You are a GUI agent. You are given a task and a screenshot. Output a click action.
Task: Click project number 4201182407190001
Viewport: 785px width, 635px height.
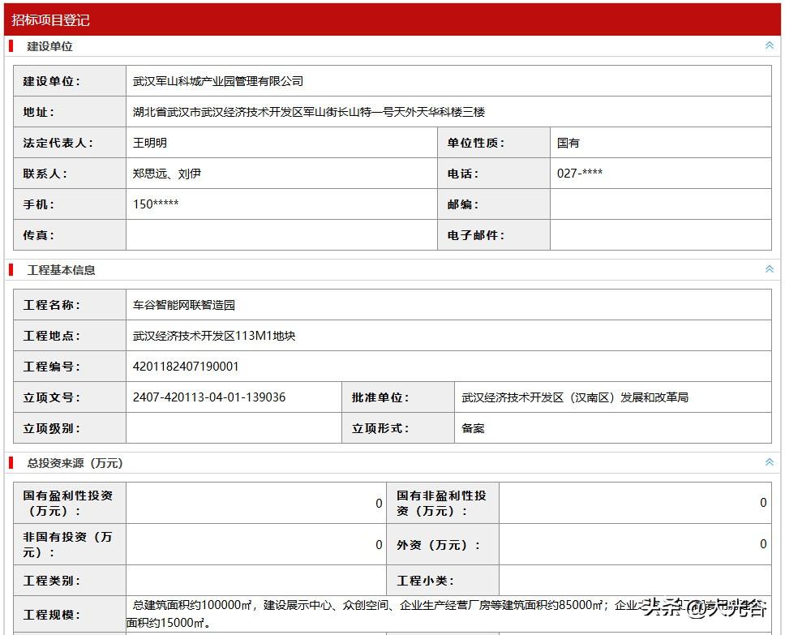(x=186, y=367)
